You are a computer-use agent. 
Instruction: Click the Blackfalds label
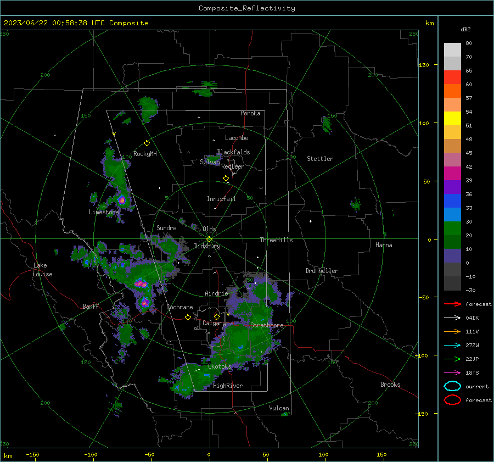point(233,152)
